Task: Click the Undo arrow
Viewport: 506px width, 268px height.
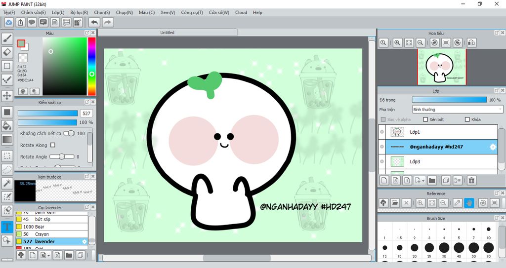Action: [94, 22]
